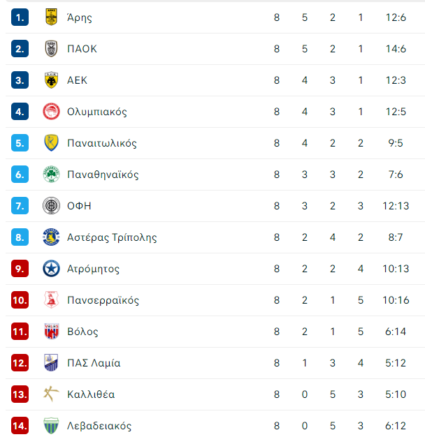This screenshot has height=437, width=425.
Task: Click the Αστέρας Τρίπολης badge
Action: coord(51,237)
